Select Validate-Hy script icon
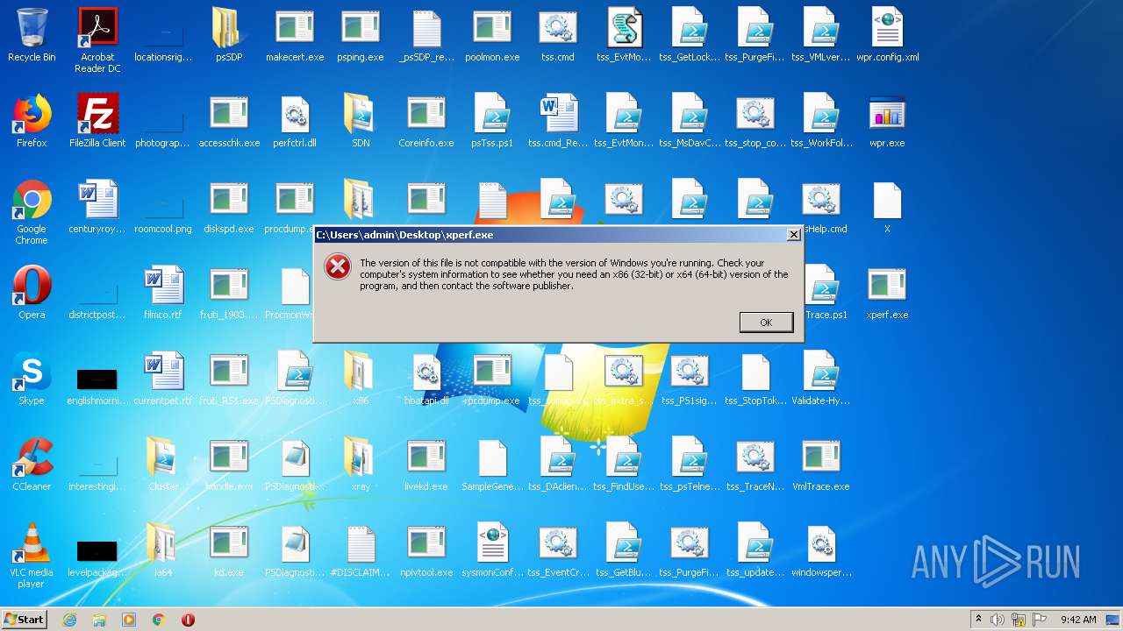Screen dimensions: 1123x631 (x=821, y=379)
